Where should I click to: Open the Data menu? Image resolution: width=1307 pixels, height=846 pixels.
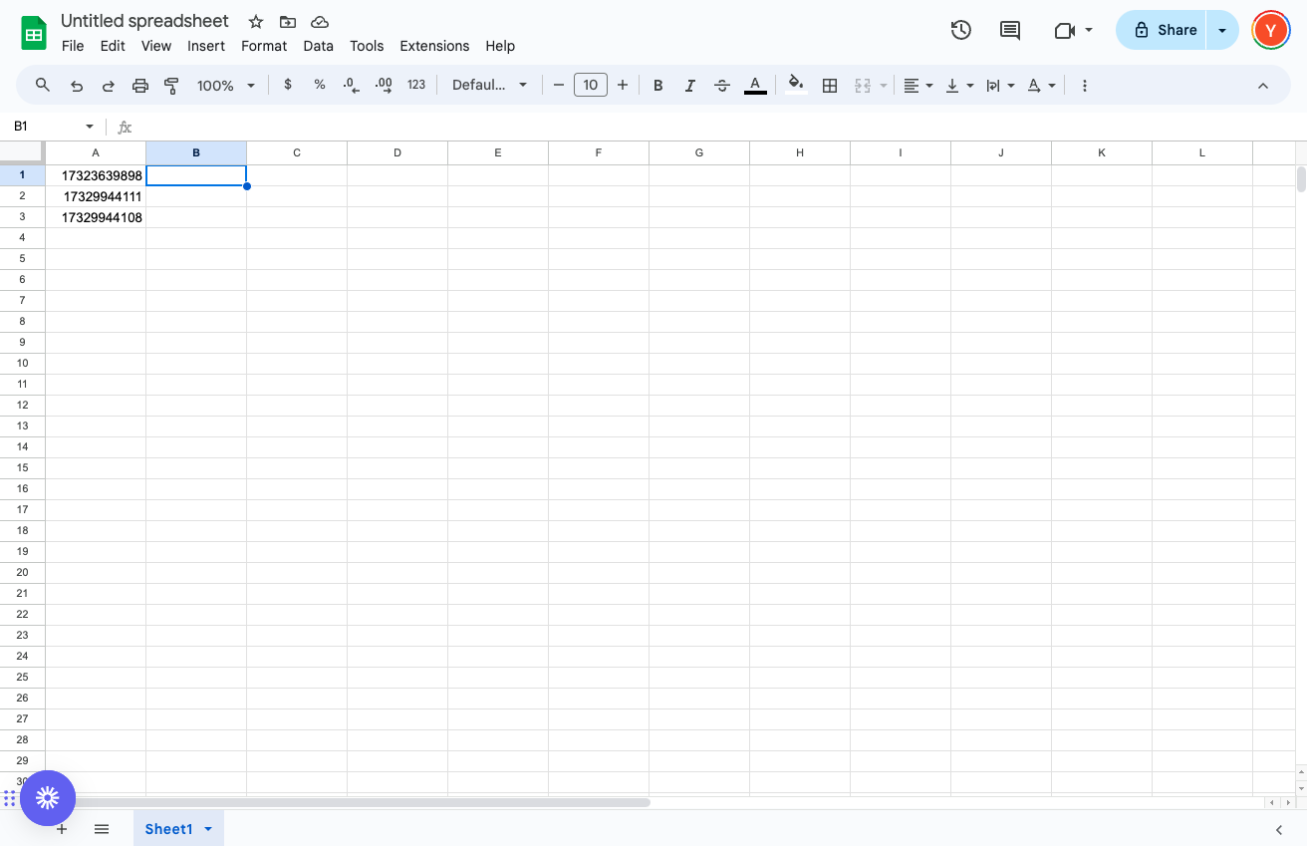tap(319, 46)
